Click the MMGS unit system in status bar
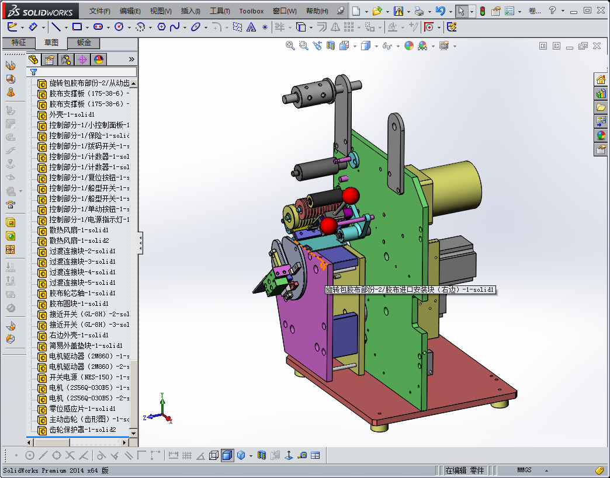 (524, 470)
